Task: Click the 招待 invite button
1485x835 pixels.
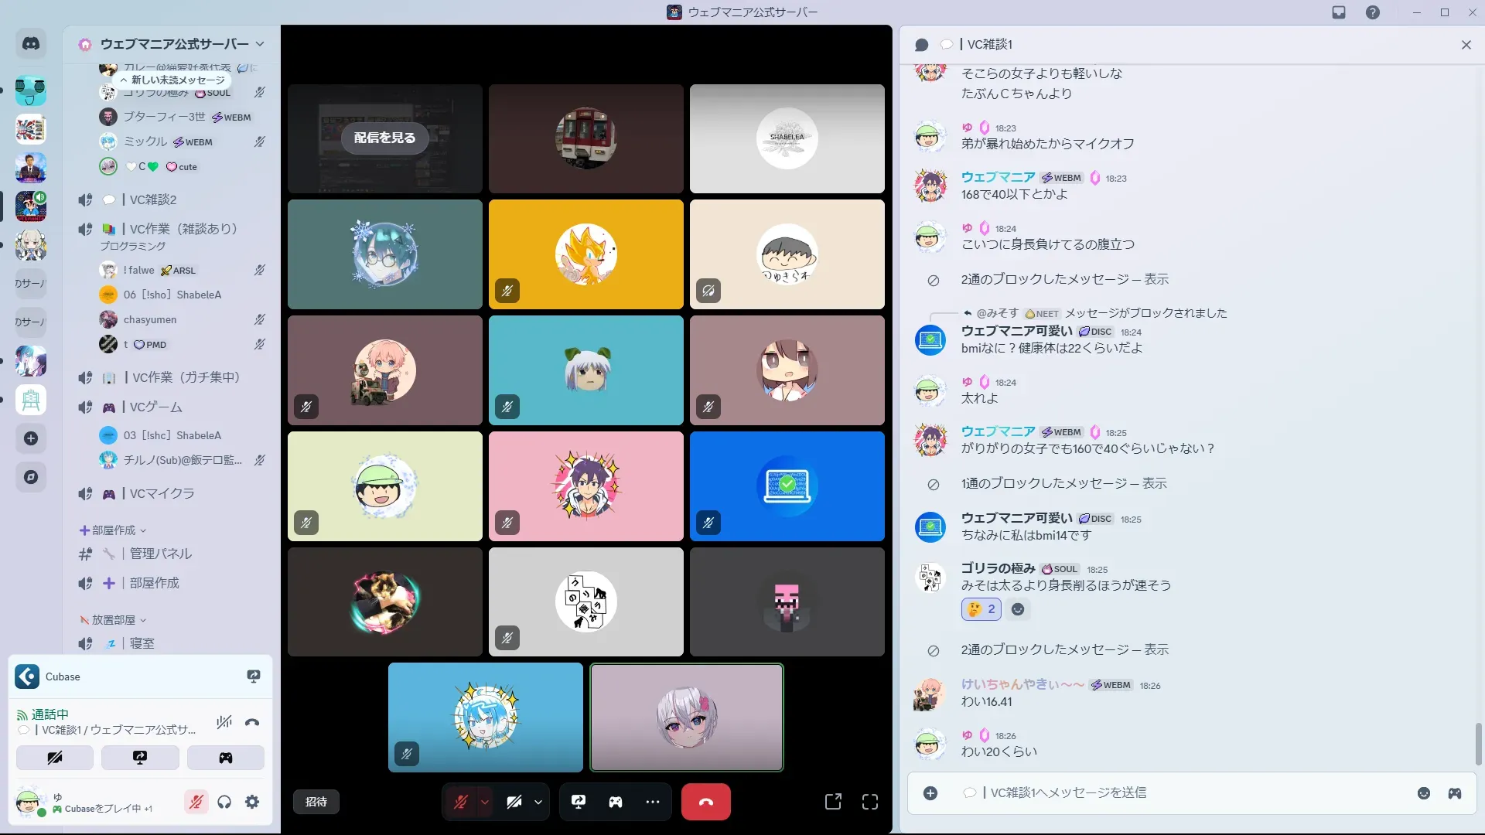Action: pyautogui.click(x=316, y=802)
